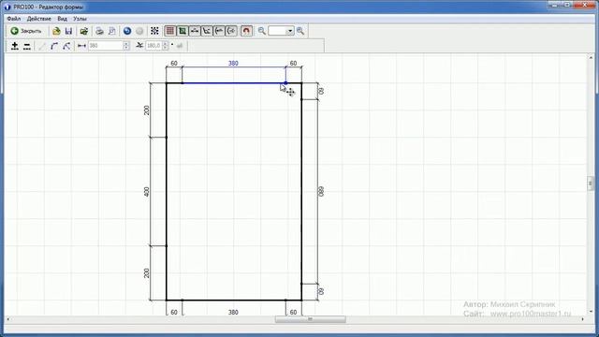Toggle the red magnet snap button

246,31
